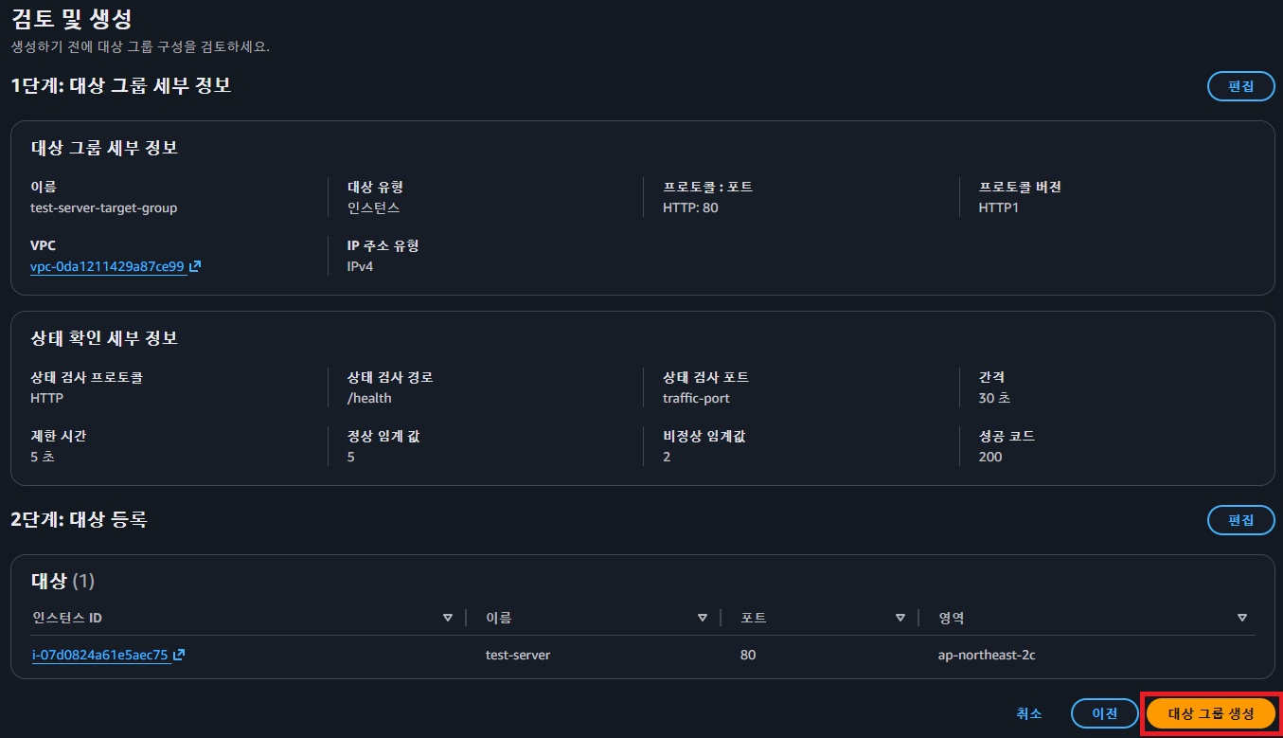Screen dimensions: 1283x738
Task: Open the i-07d0824a61e5aec75 instance link
Action: (99, 655)
